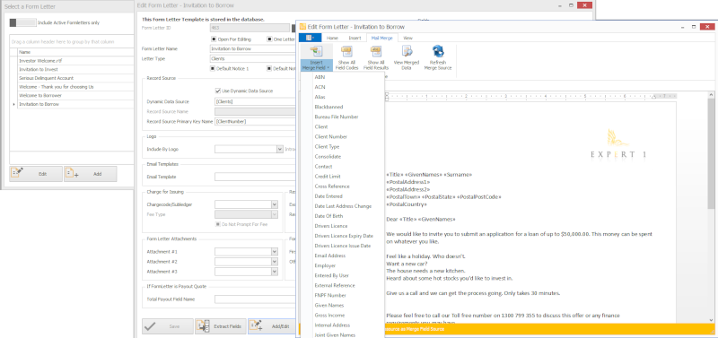Expand Attachment #1 dropdown
Screen dimensions: 718x338
coord(275,252)
